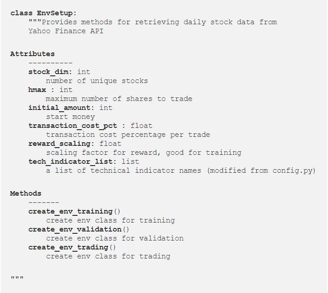This screenshot has width=328, height=293.
Task: Click 'transaction cost percentage per trade' text
Action: (x=128, y=135)
